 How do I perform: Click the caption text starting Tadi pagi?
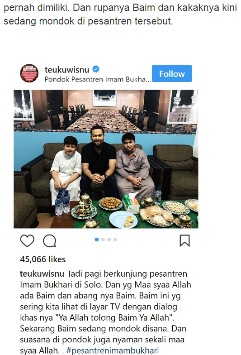coord(105,312)
